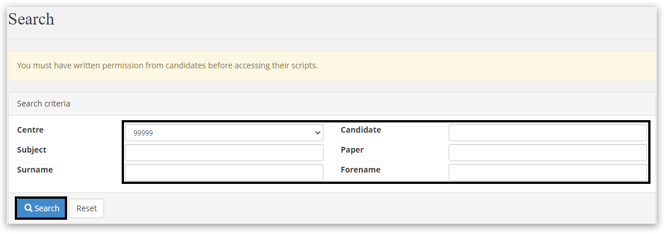The height and width of the screenshot is (234, 667).
Task: Click the 99999 value in Centre
Action: tap(143, 133)
